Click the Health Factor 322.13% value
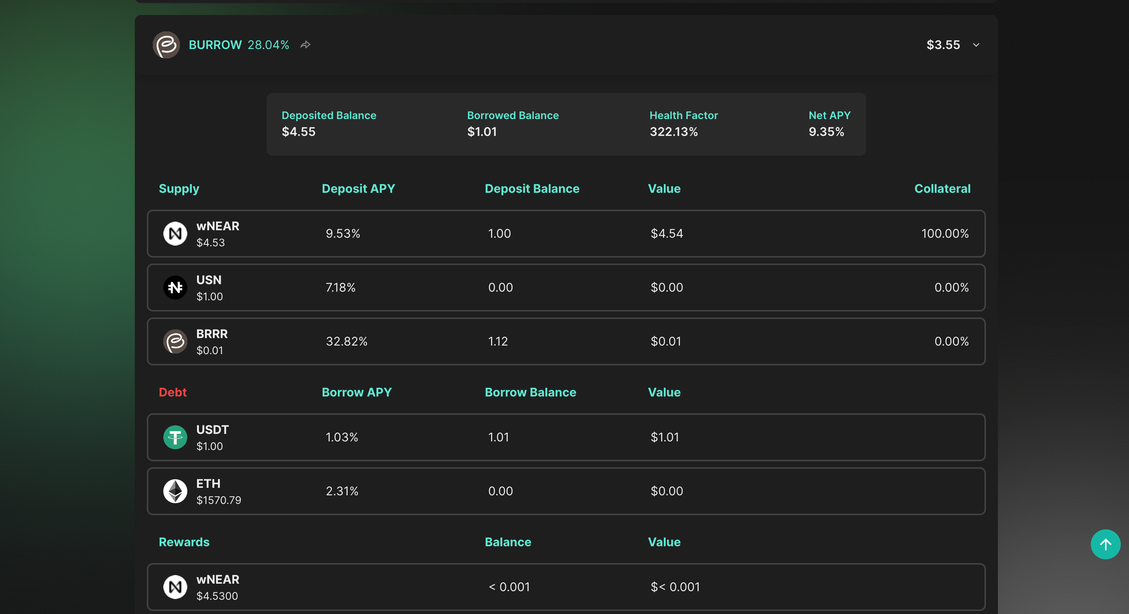 click(x=673, y=131)
